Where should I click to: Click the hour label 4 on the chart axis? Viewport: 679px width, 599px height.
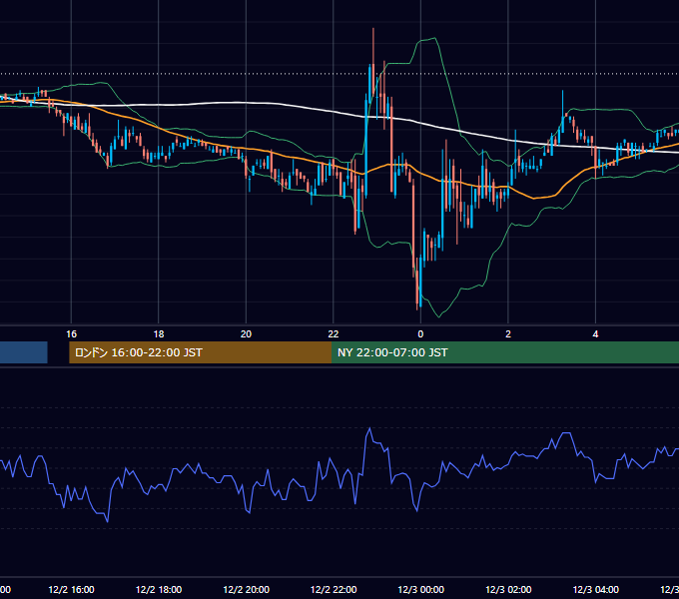click(x=595, y=334)
